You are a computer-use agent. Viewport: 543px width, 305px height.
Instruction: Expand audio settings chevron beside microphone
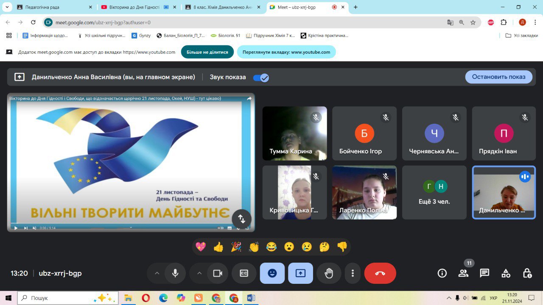click(x=157, y=273)
